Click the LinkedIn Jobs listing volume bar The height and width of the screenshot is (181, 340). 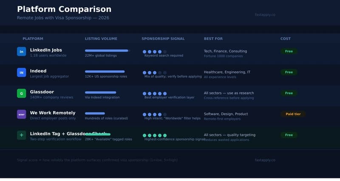(107, 50)
